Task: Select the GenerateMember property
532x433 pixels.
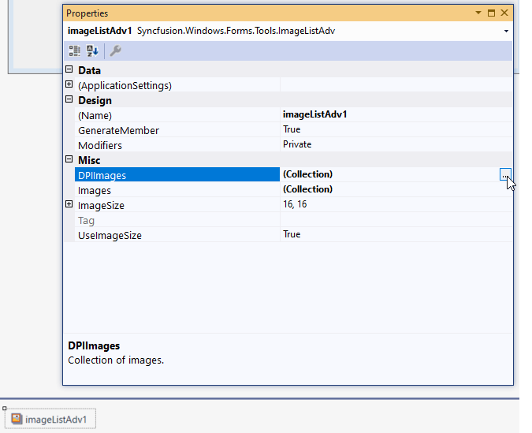Action: (118, 130)
